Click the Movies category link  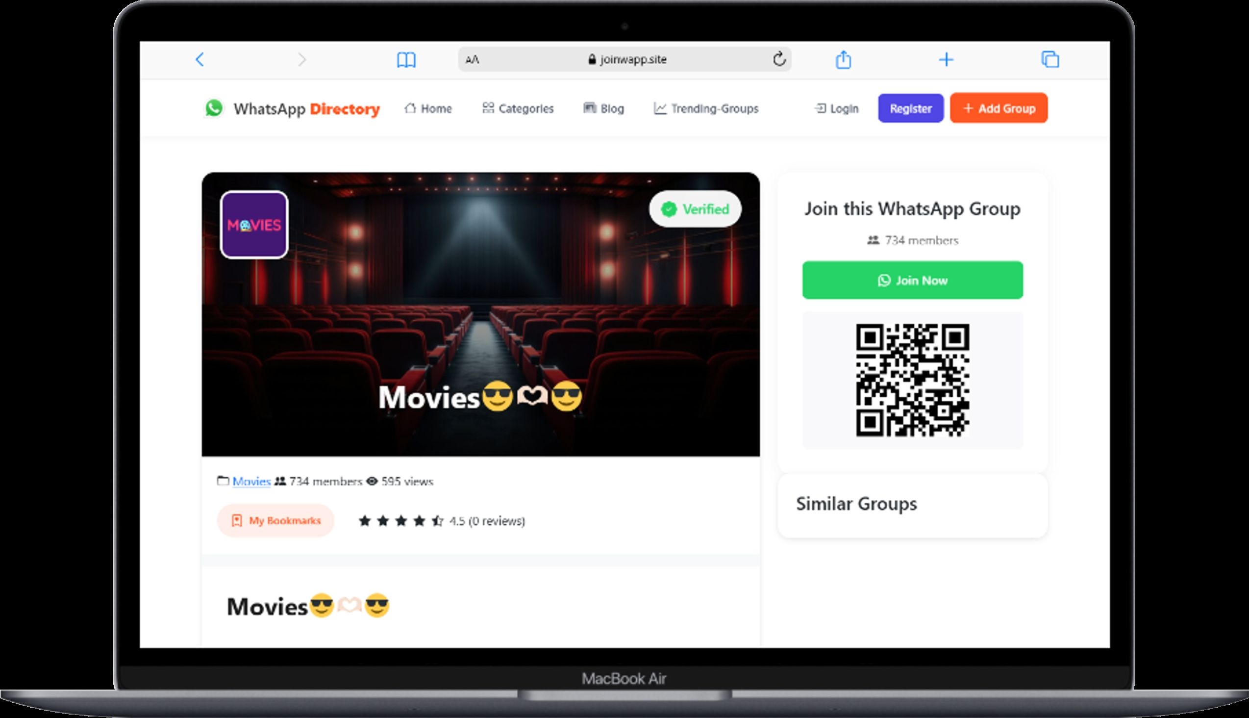click(251, 481)
